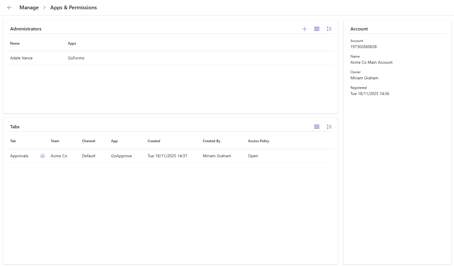Viewport: 454px width, 267px height.
Task: Click Apps & Permissions breadcrumb
Action: click(x=73, y=8)
